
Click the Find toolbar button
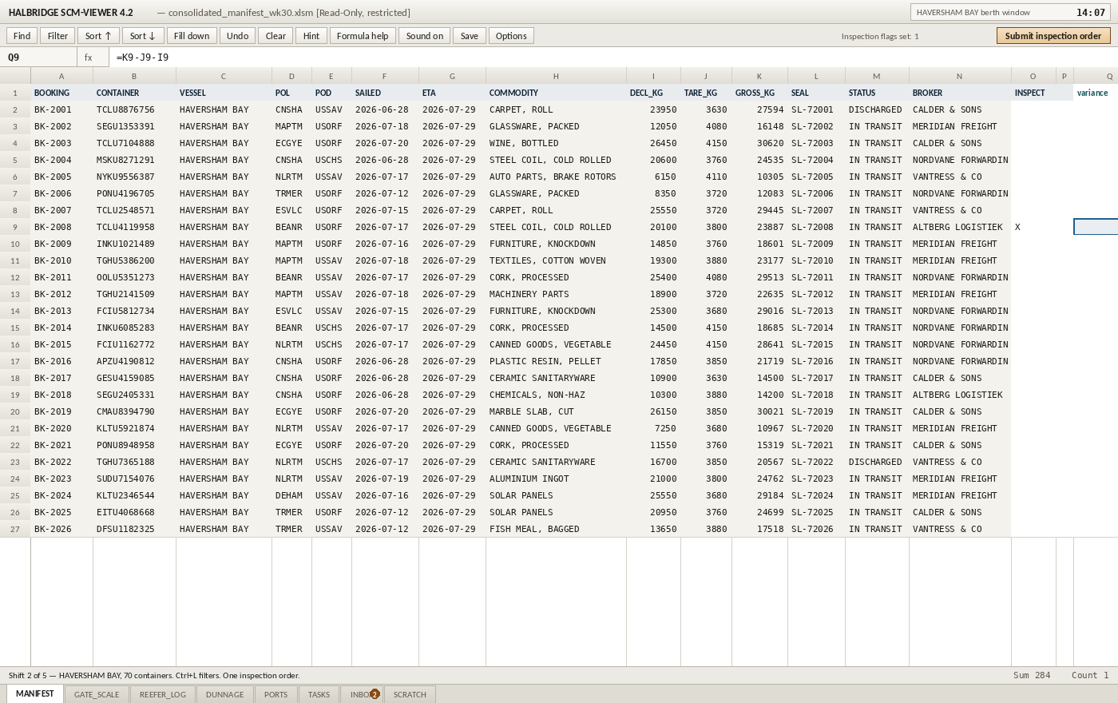pos(22,36)
